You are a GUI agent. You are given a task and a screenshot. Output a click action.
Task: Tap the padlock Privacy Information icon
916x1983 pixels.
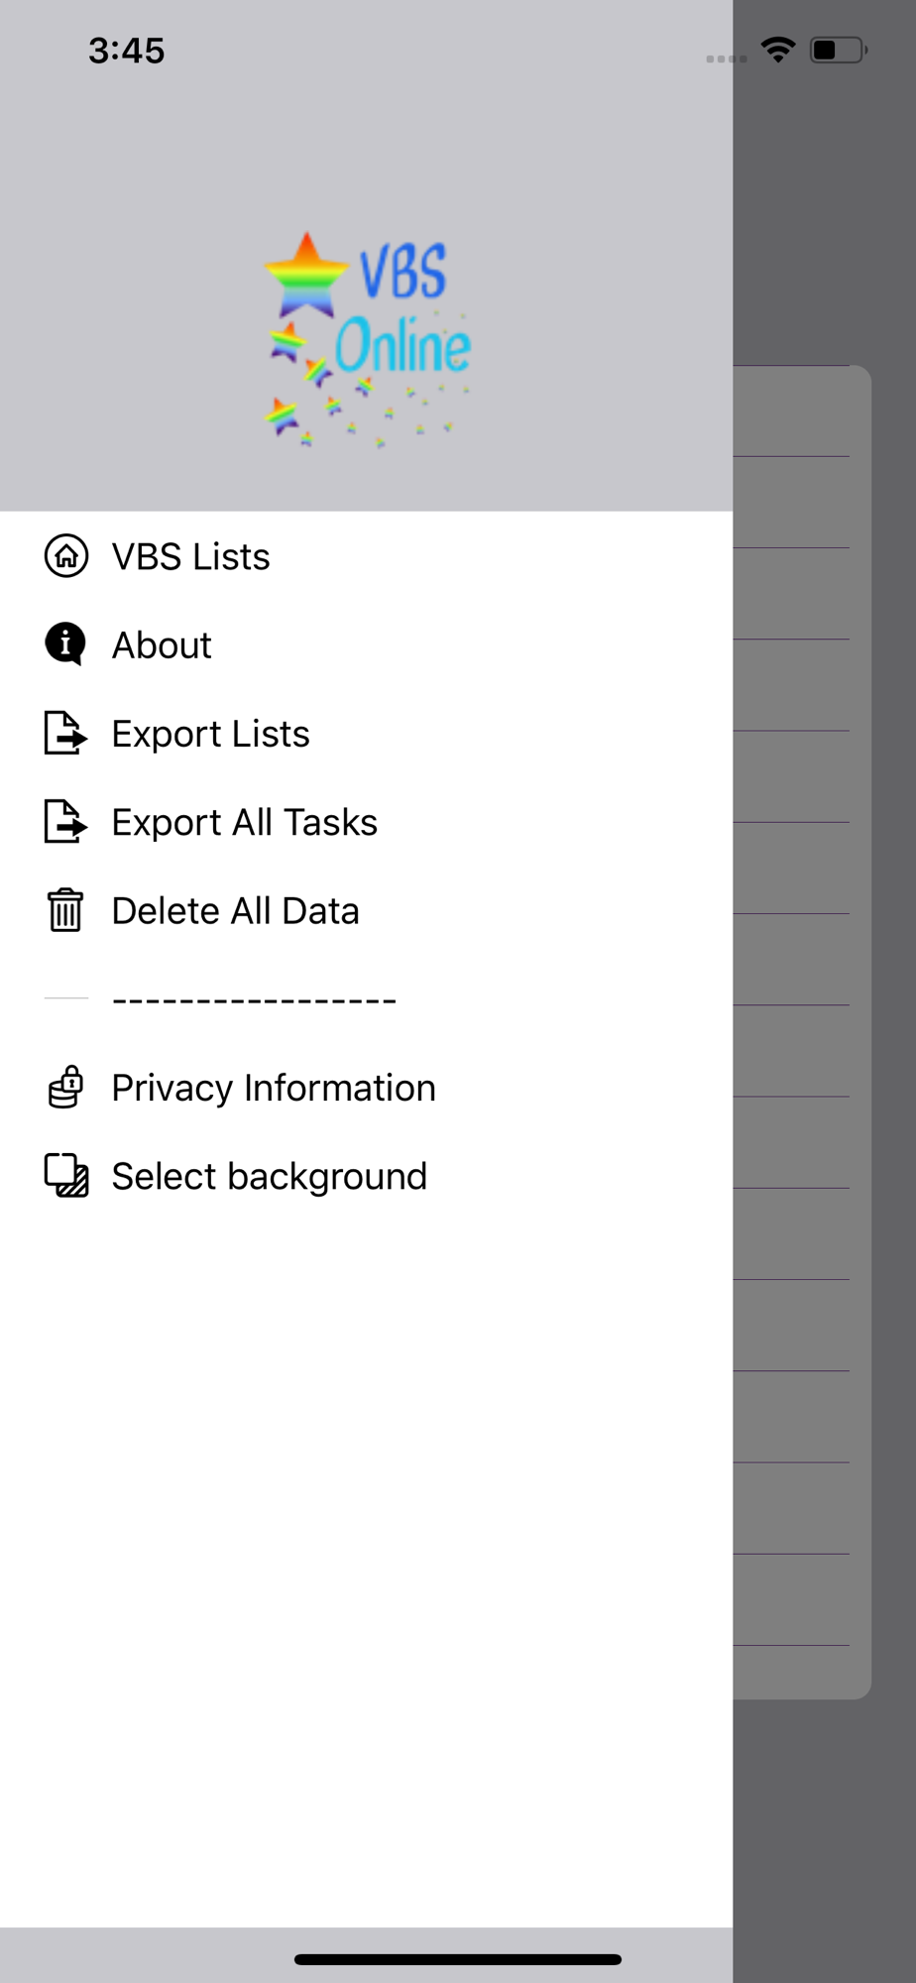pos(66,1088)
